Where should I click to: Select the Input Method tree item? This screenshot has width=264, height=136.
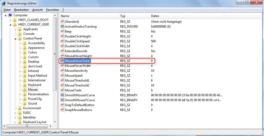[x=37, y=76]
